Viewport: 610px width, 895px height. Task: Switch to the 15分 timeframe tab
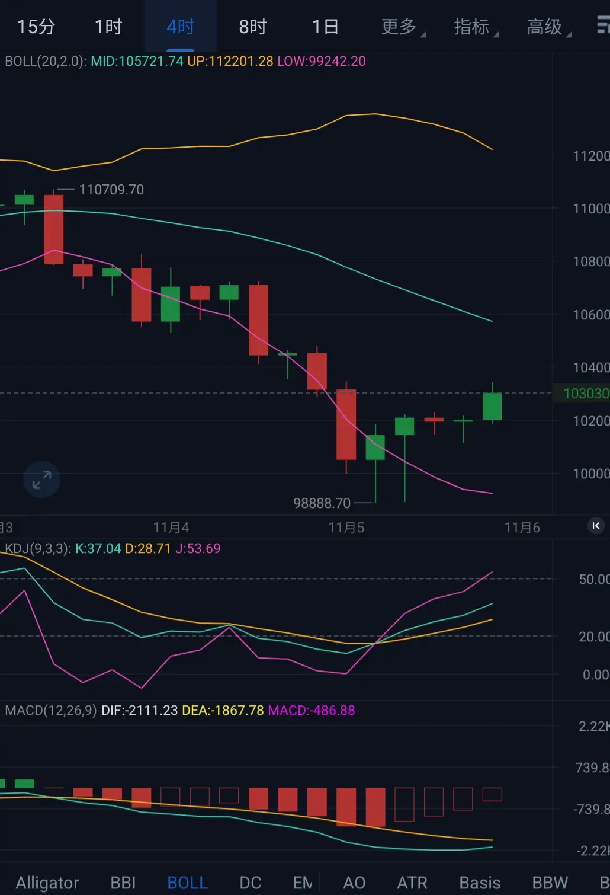[x=36, y=27]
